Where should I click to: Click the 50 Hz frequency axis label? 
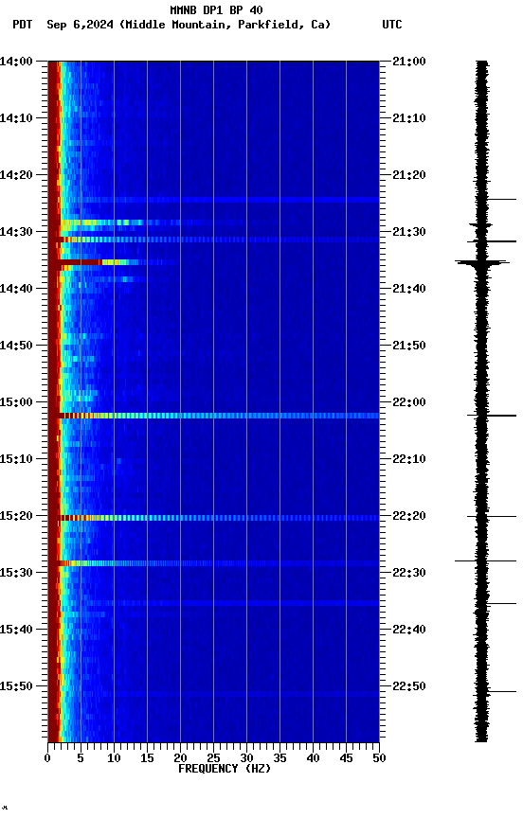pyautogui.click(x=379, y=758)
